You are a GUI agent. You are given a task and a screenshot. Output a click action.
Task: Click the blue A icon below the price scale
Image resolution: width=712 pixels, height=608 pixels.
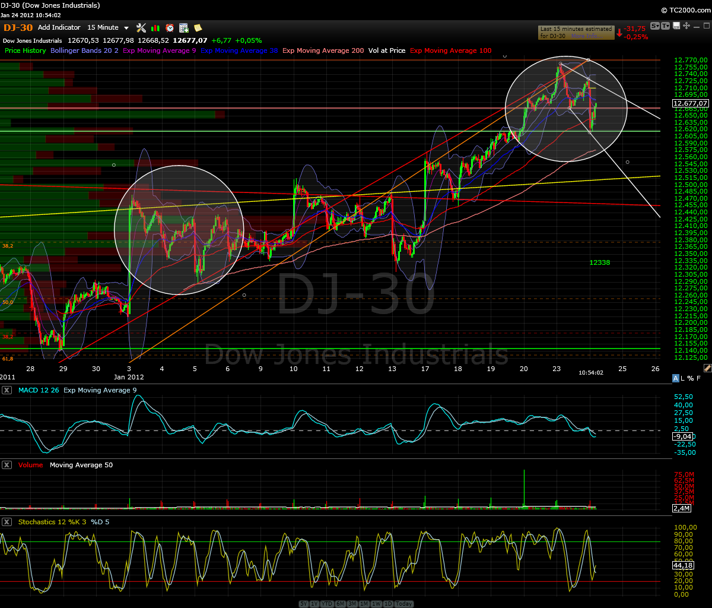tap(675, 378)
